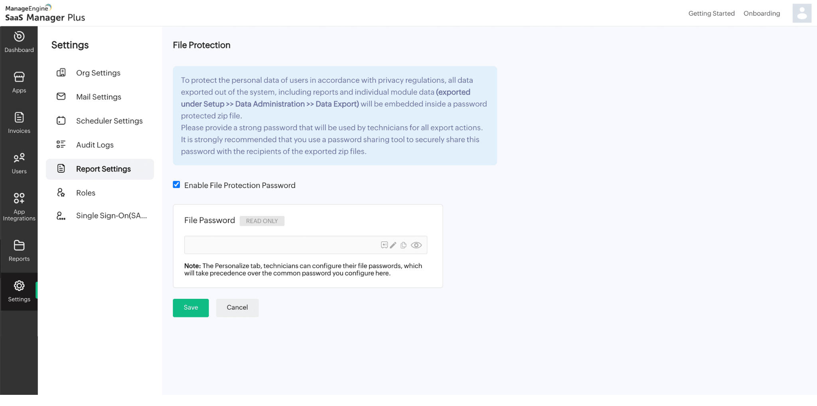Image resolution: width=817 pixels, height=406 pixels.
Task: Open Mail Settings
Action: pyautogui.click(x=99, y=97)
